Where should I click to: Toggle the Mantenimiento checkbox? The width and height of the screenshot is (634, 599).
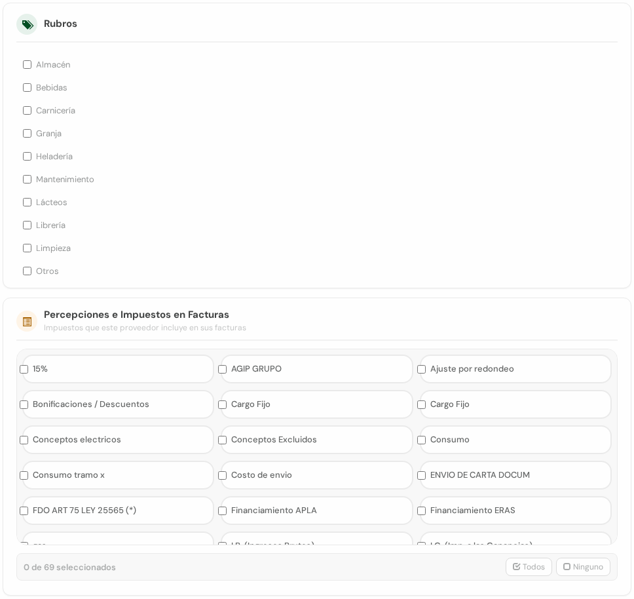pyautogui.click(x=27, y=179)
